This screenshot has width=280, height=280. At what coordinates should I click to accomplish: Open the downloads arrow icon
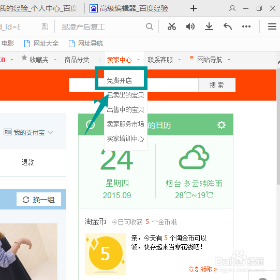click(209, 26)
